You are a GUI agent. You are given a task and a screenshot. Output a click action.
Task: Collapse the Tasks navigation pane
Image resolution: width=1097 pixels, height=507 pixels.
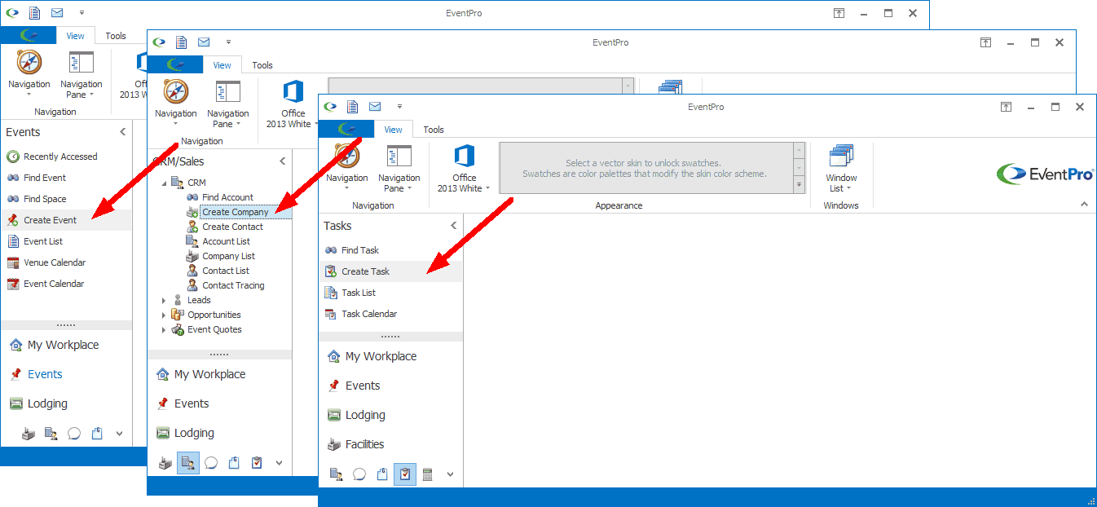click(454, 226)
